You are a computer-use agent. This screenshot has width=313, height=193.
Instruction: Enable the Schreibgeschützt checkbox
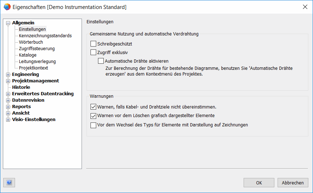coord(93,44)
